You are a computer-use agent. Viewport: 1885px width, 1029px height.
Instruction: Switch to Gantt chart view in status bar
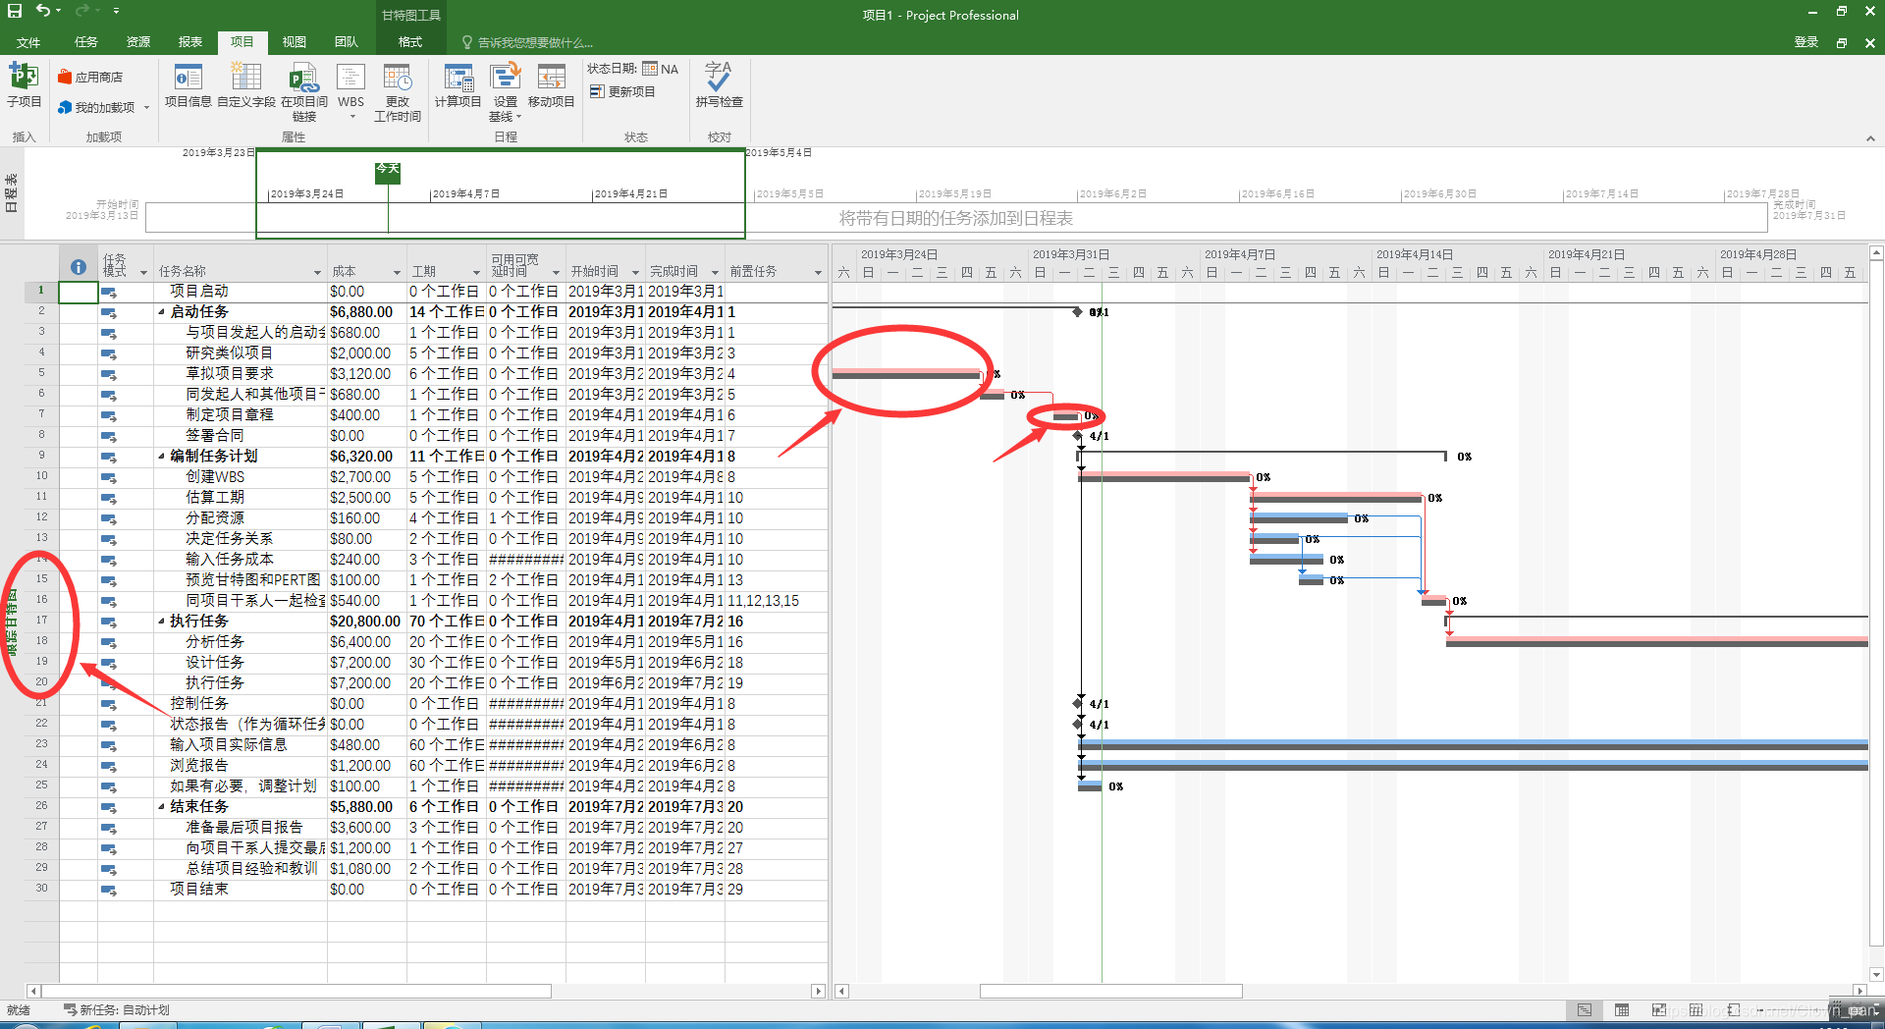(x=1585, y=1010)
